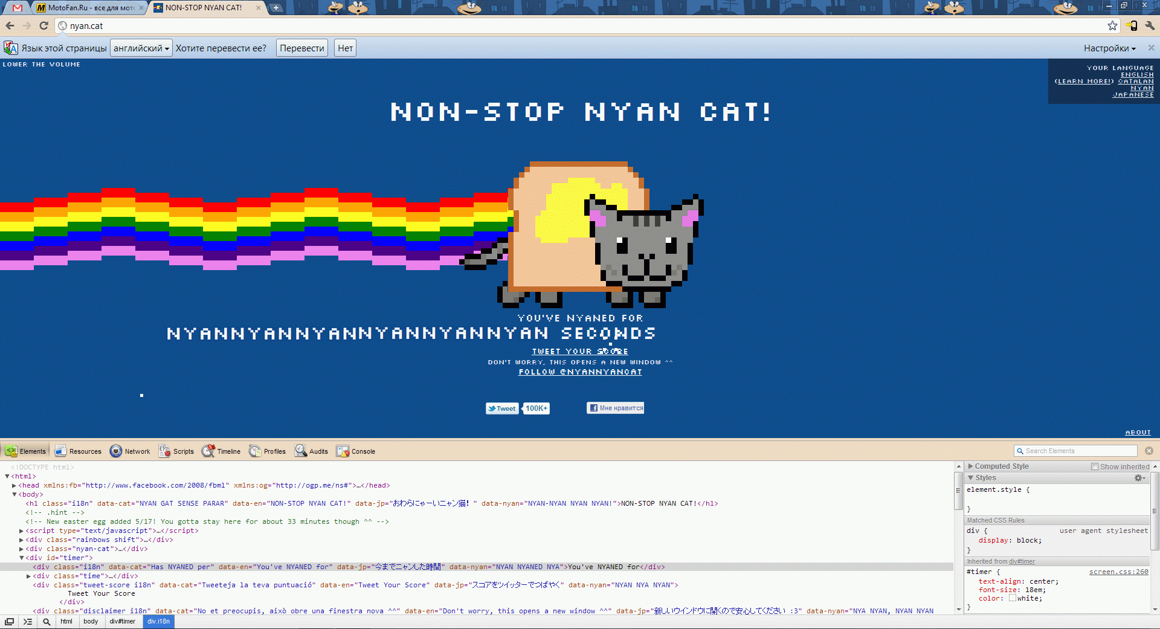Image resolution: width=1160 pixels, height=629 pixels.
Task: Click the white color swatch
Action: (x=1012, y=598)
